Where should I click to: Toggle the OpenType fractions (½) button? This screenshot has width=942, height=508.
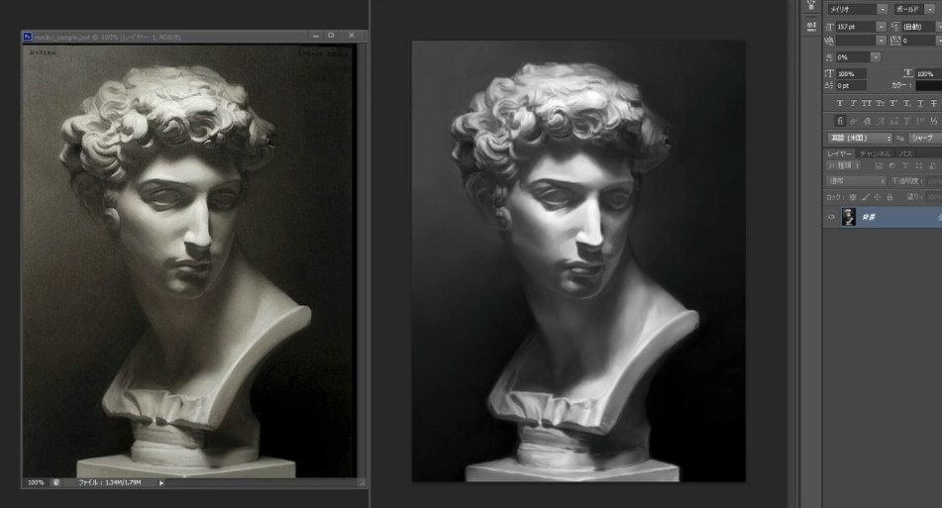click(x=934, y=121)
